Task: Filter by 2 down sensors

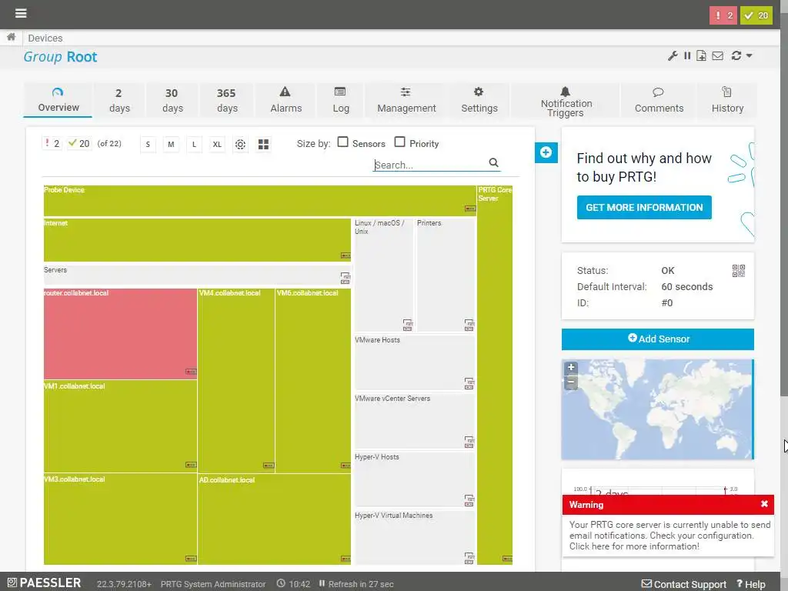Action: pos(52,144)
